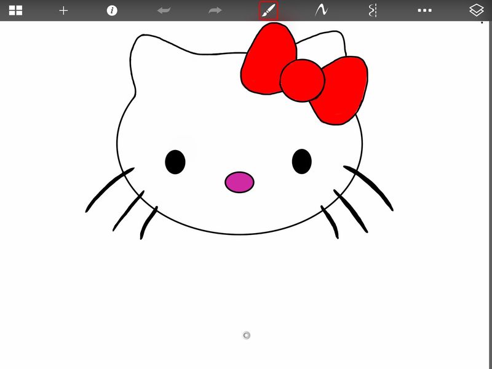The width and height of the screenshot is (492, 369).
Task: Open the gallery grid view
Action: point(15,10)
